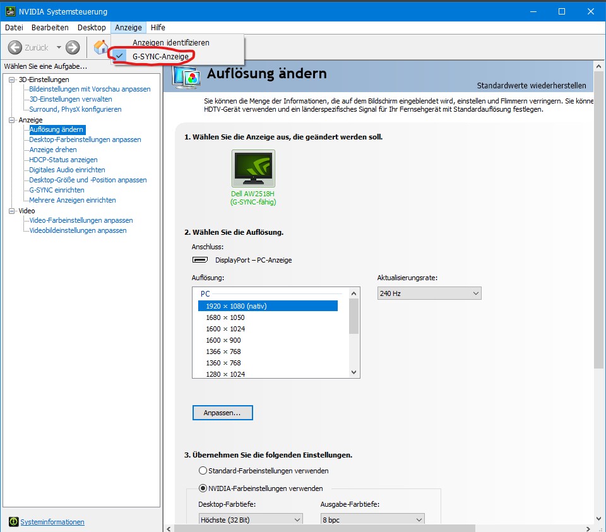This screenshot has width=606, height=532.
Task: Open Videobildeinstellungen anpassen
Action: coord(78,230)
